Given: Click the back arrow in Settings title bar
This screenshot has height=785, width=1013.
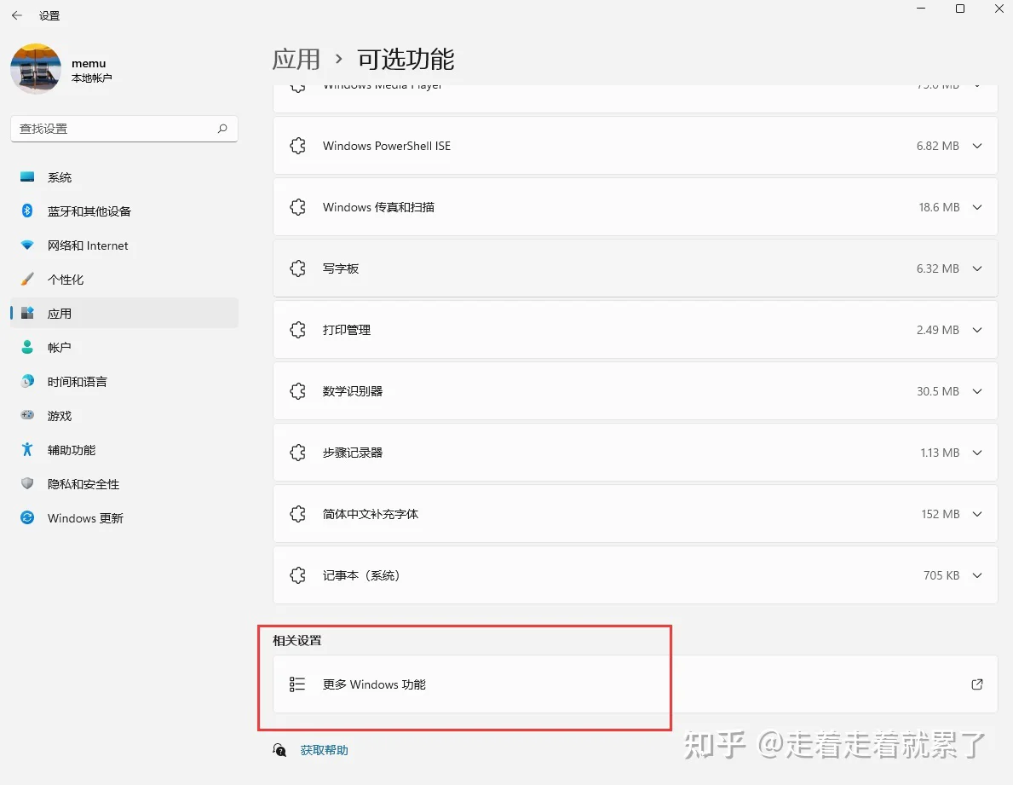Looking at the screenshot, I should [x=17, y=15].
